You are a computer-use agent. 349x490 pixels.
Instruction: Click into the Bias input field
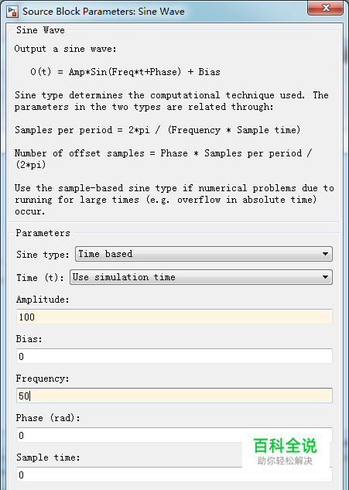(174, 356)
